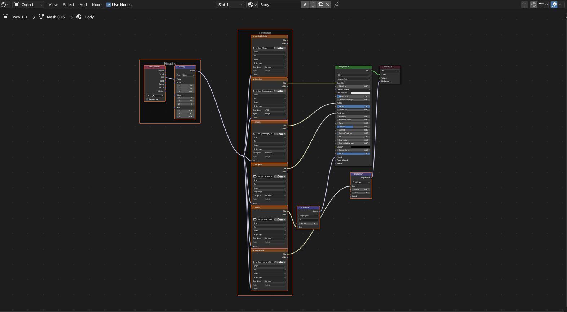The image size is (567, 312).
Task: Click the parent node tree arrow icon
Action: (x=524, y=5)
